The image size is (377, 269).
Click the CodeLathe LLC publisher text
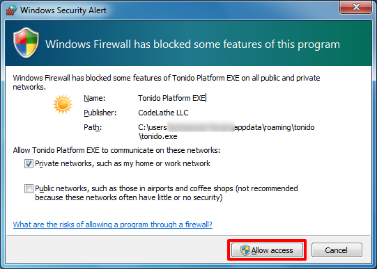163,113
